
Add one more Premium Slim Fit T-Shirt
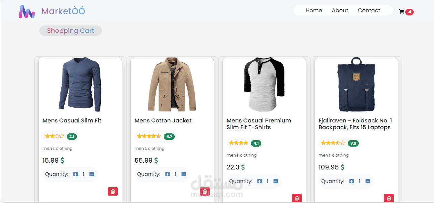coord(260,181)
